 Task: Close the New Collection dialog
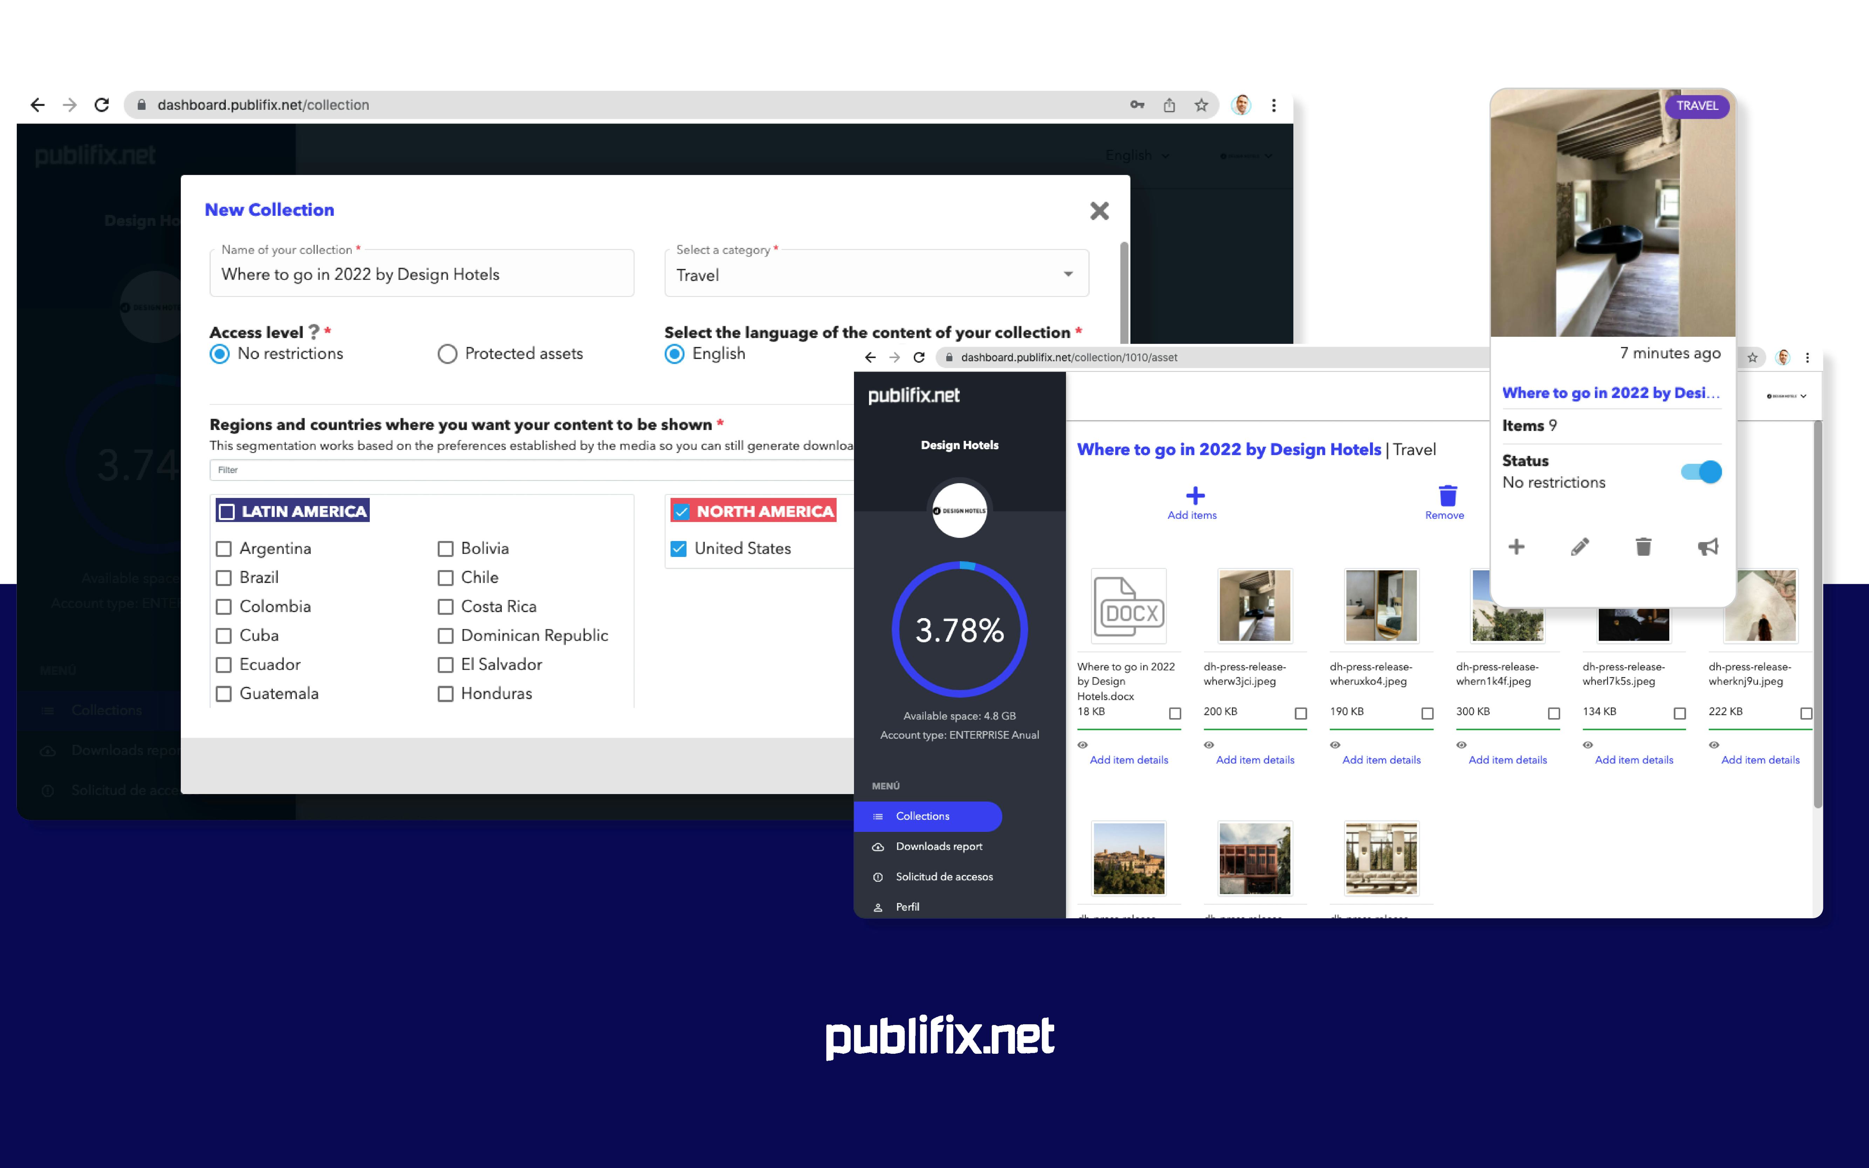tap(1099, 211)
